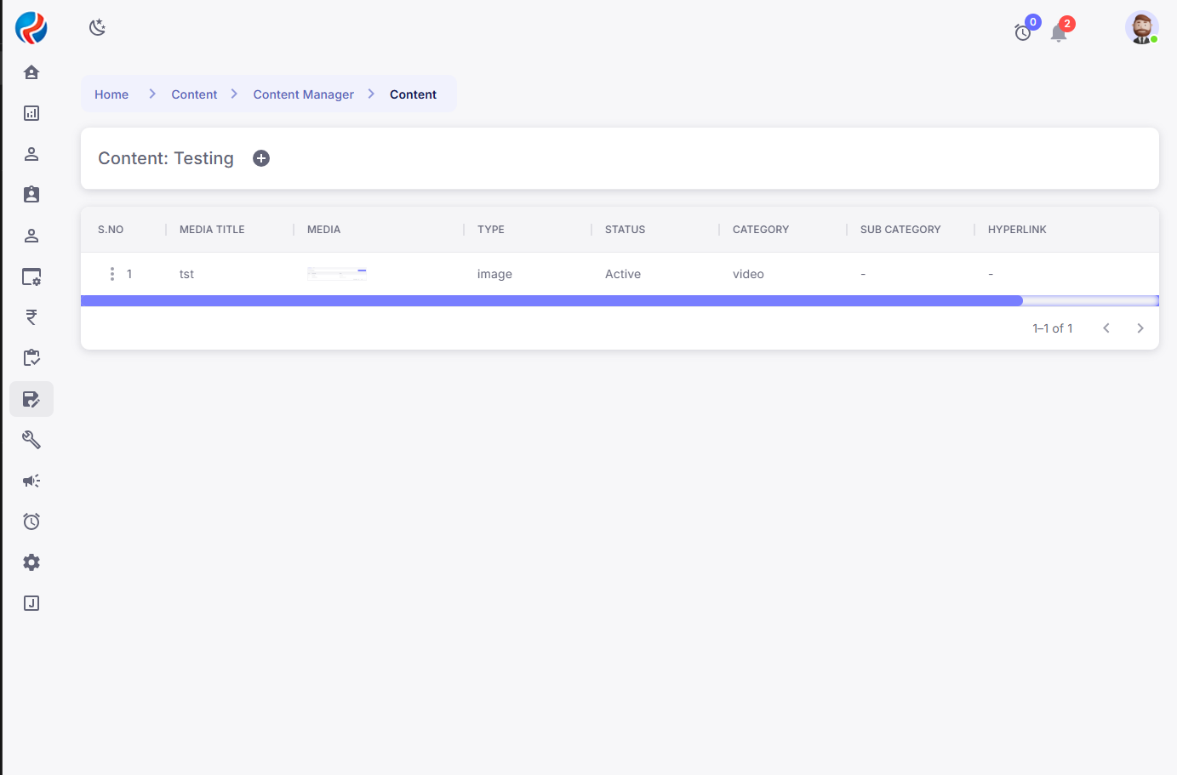Open the bar chart dashboard icon

(31, 113)
